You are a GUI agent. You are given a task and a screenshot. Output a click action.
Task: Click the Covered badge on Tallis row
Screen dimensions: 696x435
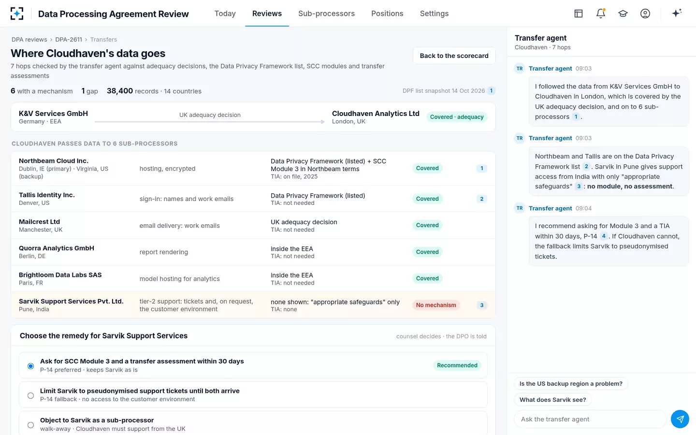coord(427,199)
